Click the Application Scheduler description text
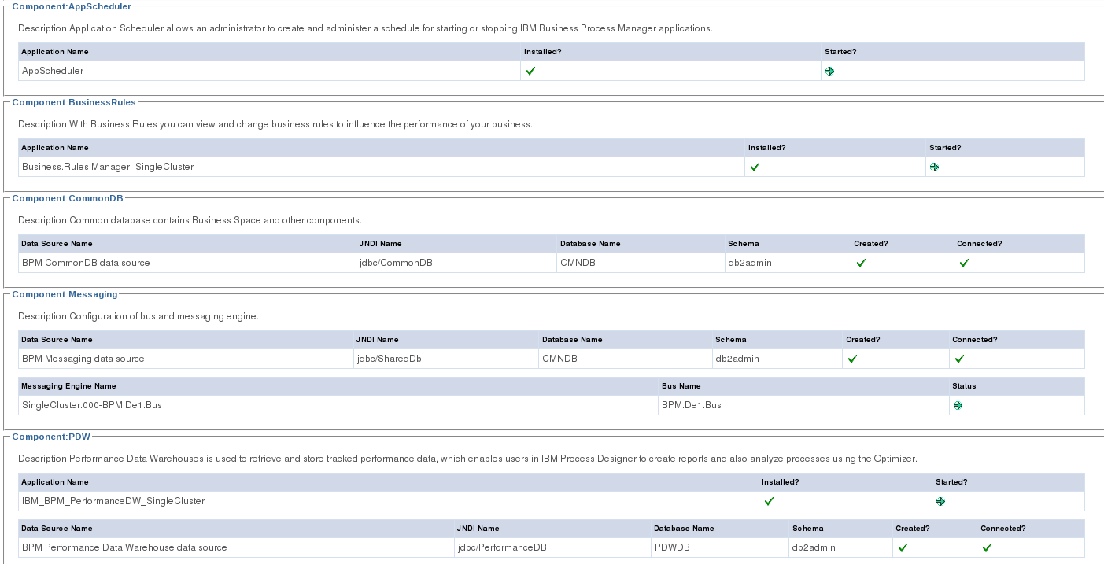This screenshot has height=564, width=1104. pos(365,28)
